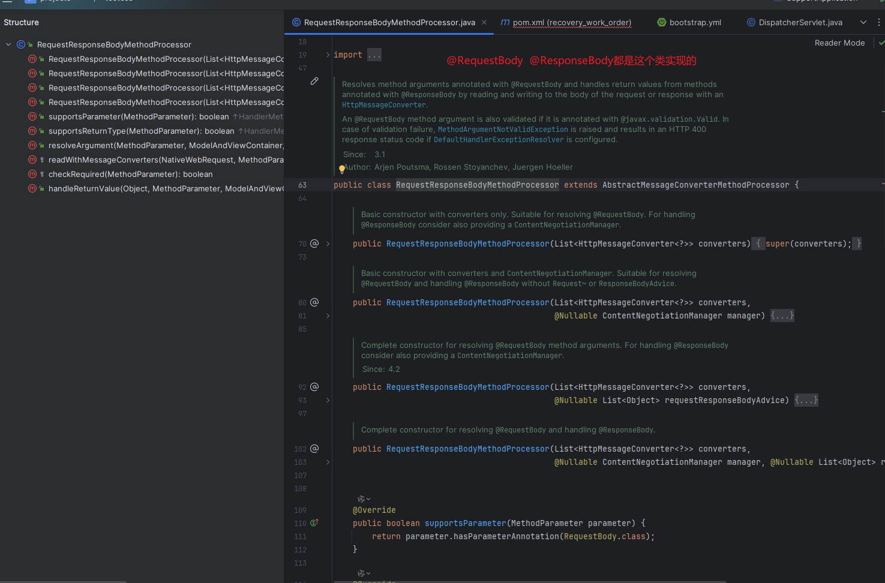Click method icon next to resolveArgument row

click(x=32, y=145)
